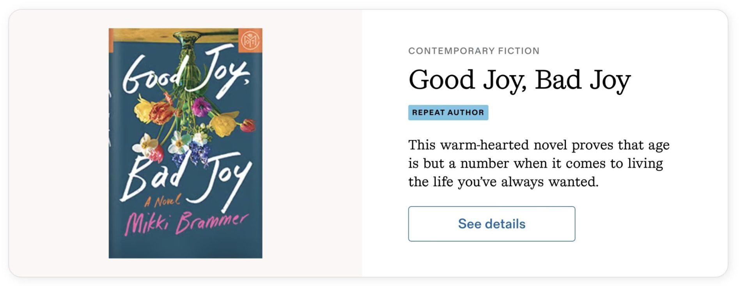Click the Good Joy, Bad Joy title heading
Viewport: 741px width, 286px height.
[519, 80]
